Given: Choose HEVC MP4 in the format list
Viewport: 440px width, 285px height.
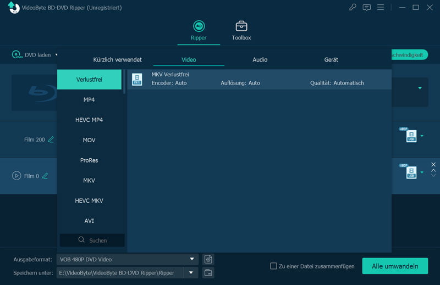Looking at the screenshot, I should tap(89, 120).
